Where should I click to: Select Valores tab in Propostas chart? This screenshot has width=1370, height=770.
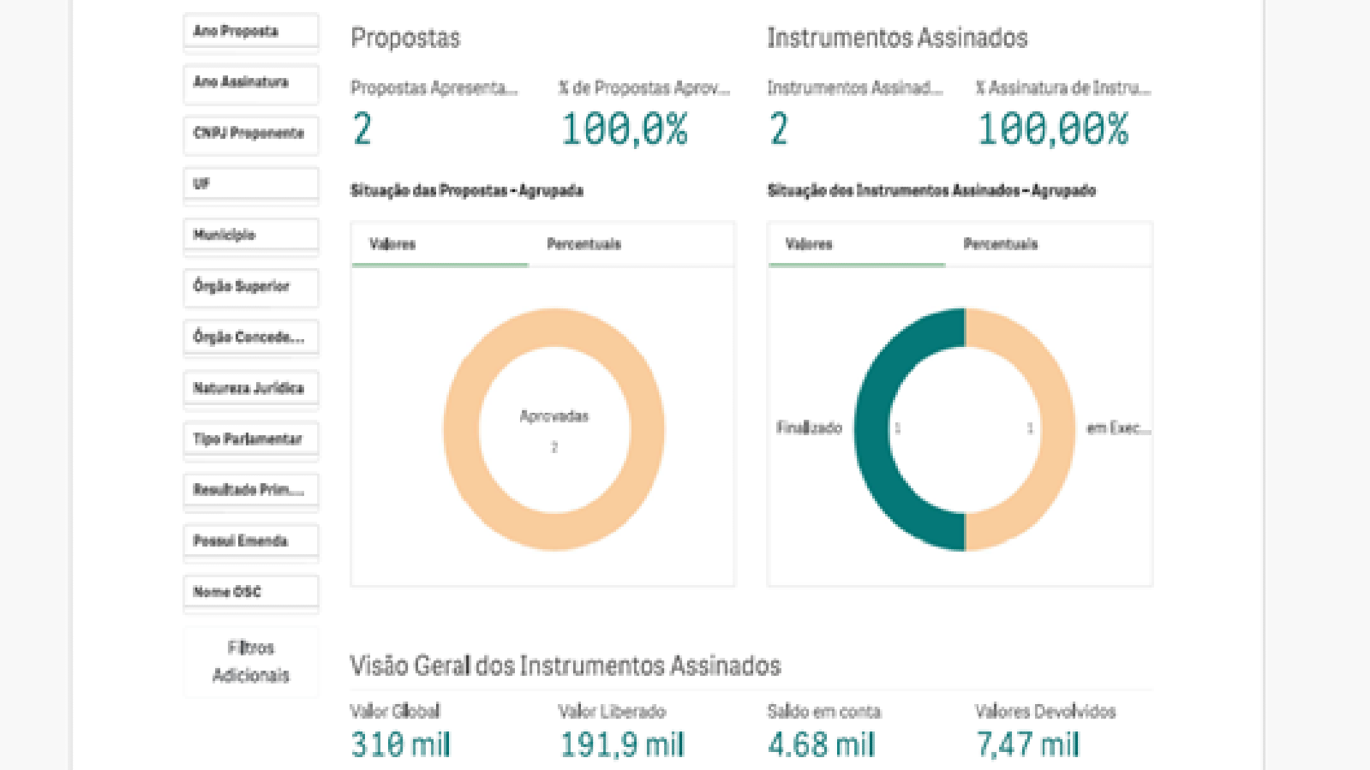click(x=392, y=244)
